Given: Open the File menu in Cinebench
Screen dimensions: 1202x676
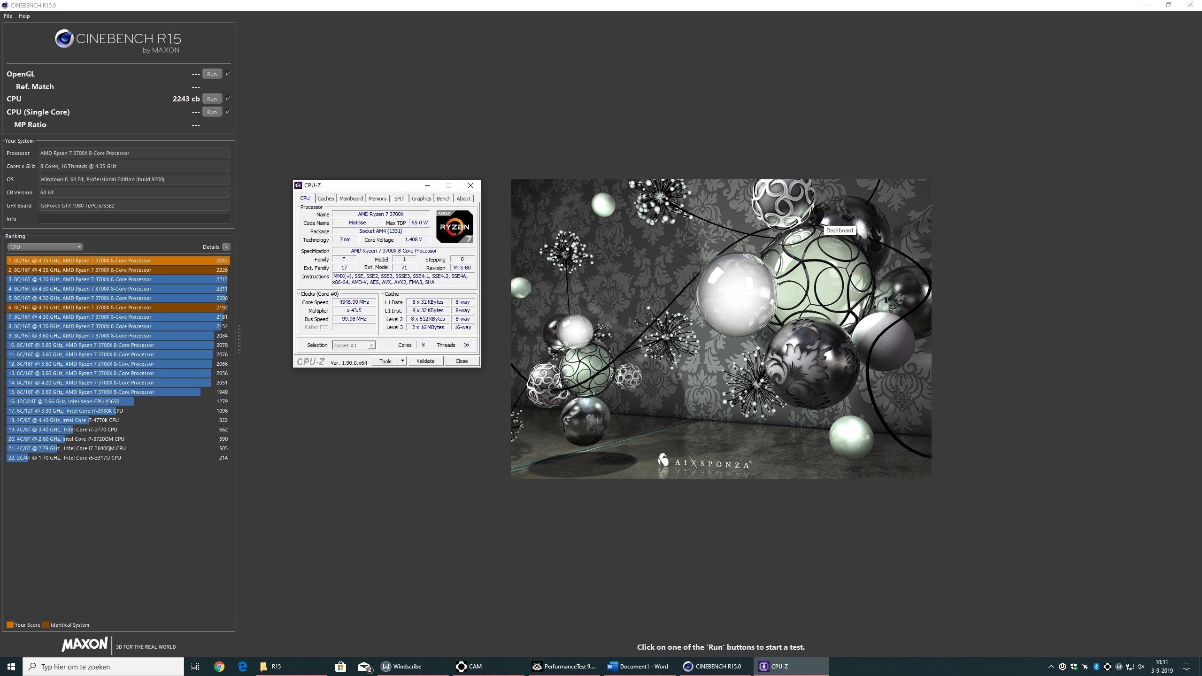Looking at the screenshot, I should [8, 16].
